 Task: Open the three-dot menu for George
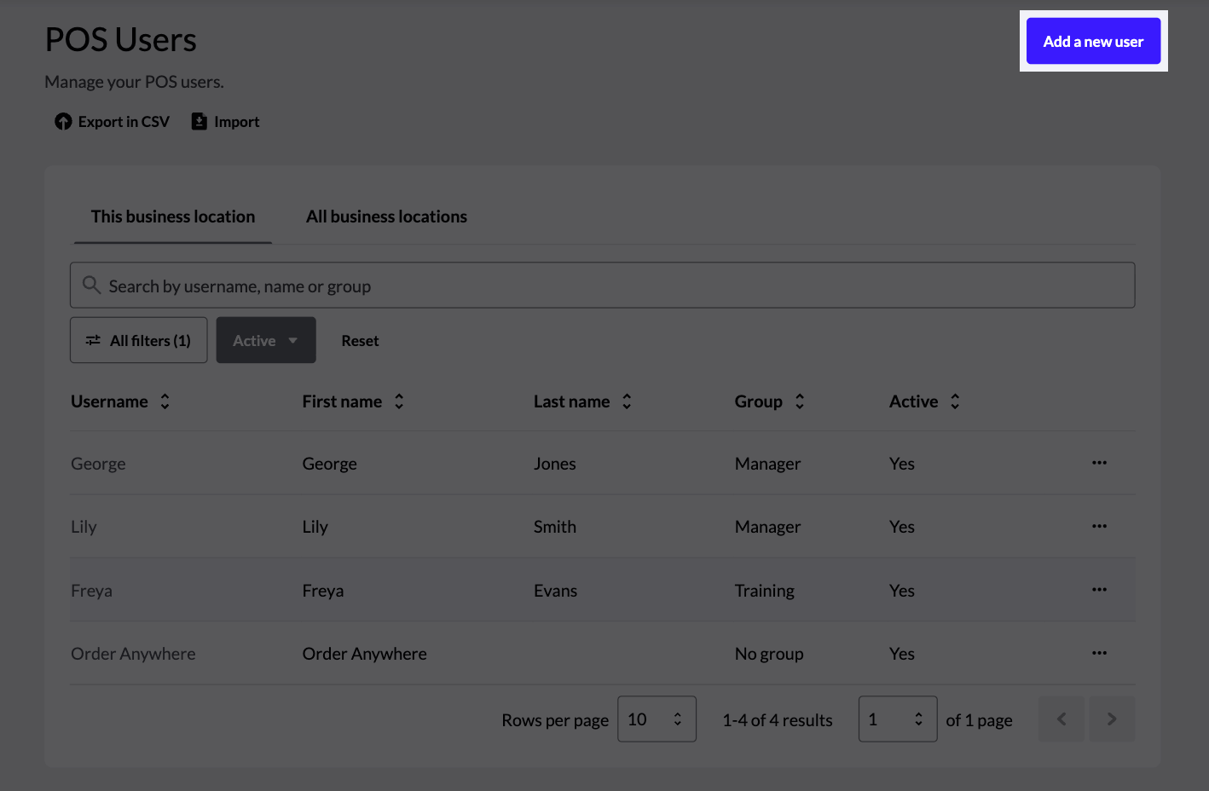tap(1099, 463)
